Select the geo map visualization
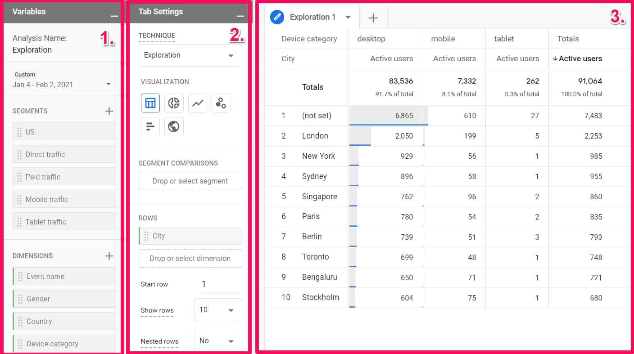634x354 pixels. coord(174,127)
